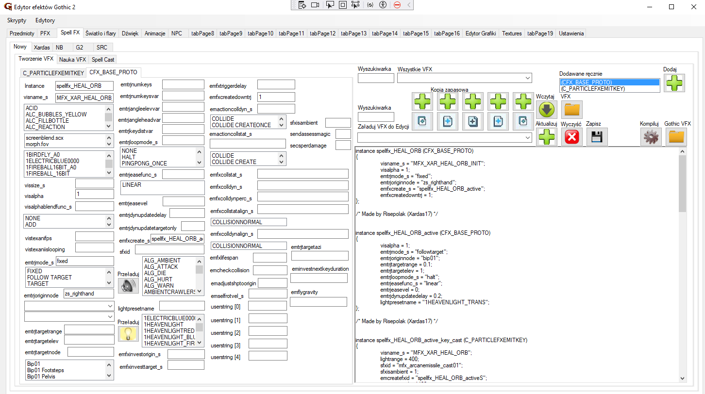Viewport: 705px width, 394px height.
Task: Select the C_PARTICLEFXEMITKEY tab
Action: pos(53,73)
